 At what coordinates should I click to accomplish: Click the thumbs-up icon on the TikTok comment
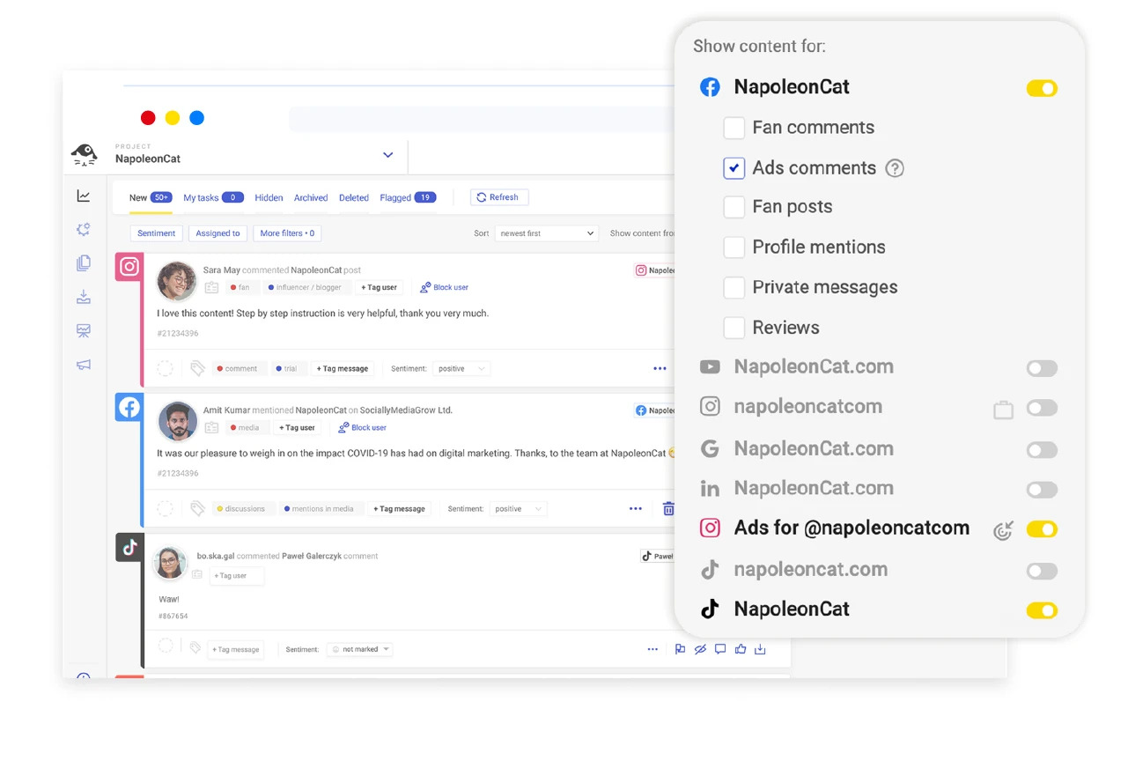point(741,650)
